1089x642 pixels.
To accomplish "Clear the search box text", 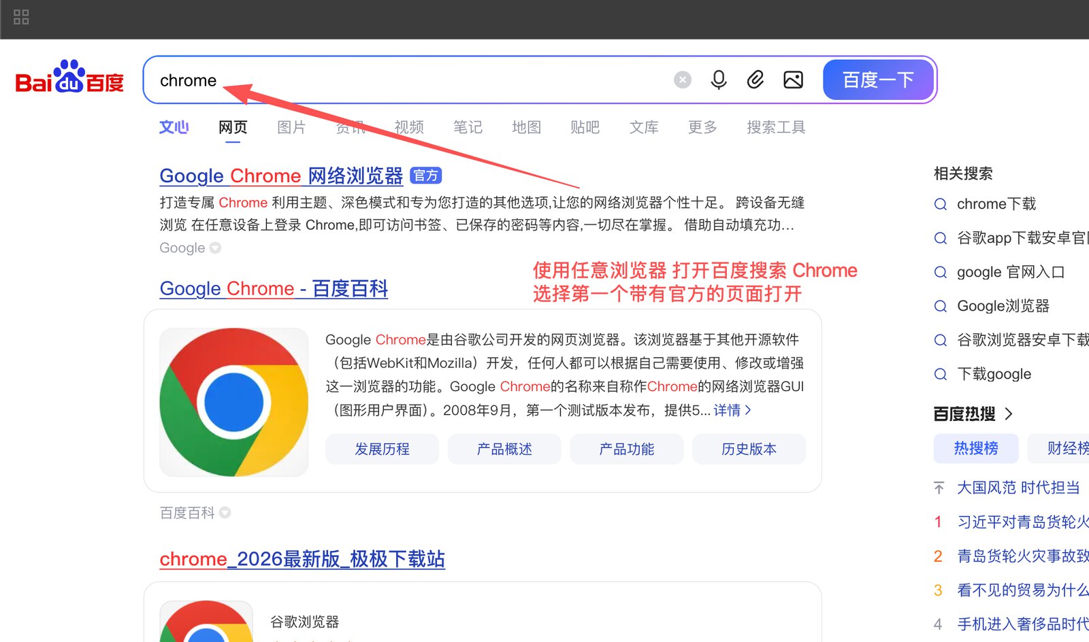I will point(683,80).
